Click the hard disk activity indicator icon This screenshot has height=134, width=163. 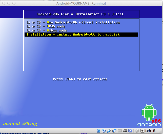coord(98,130)
